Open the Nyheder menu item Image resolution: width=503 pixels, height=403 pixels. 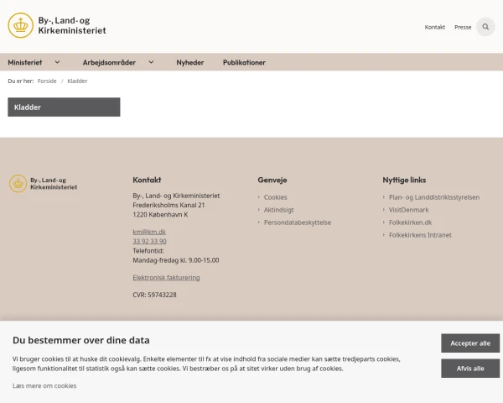click(189, 62)
